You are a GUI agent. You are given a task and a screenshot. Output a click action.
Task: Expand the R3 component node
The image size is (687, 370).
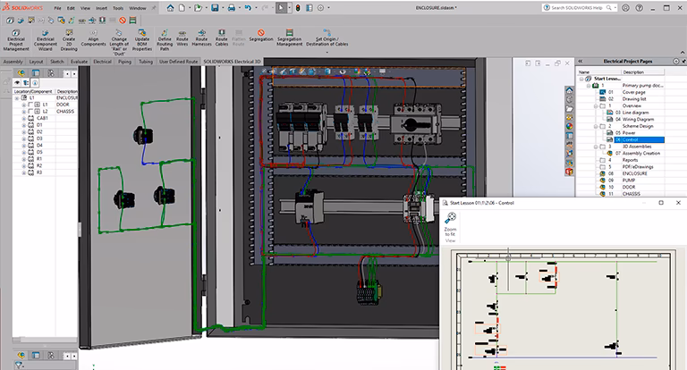point(23,172)
